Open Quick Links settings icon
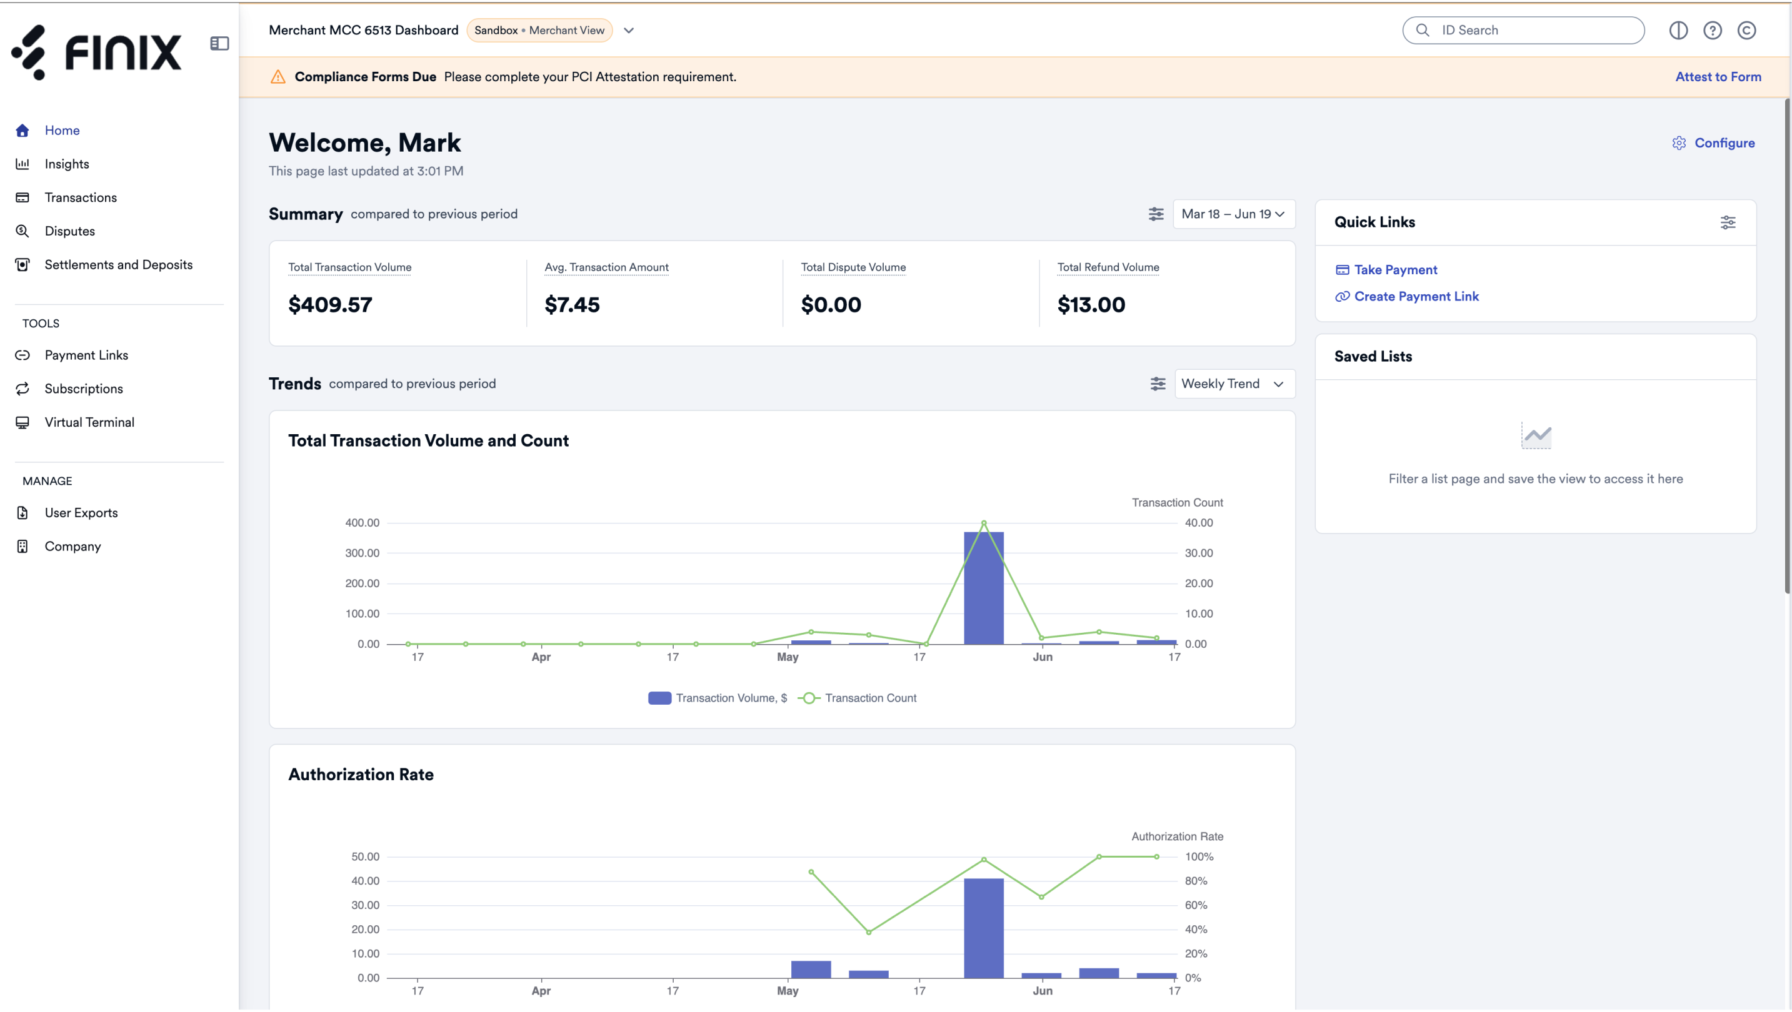The width and height of the screenshot is (1792, 1012). (x=1727, y=222)
